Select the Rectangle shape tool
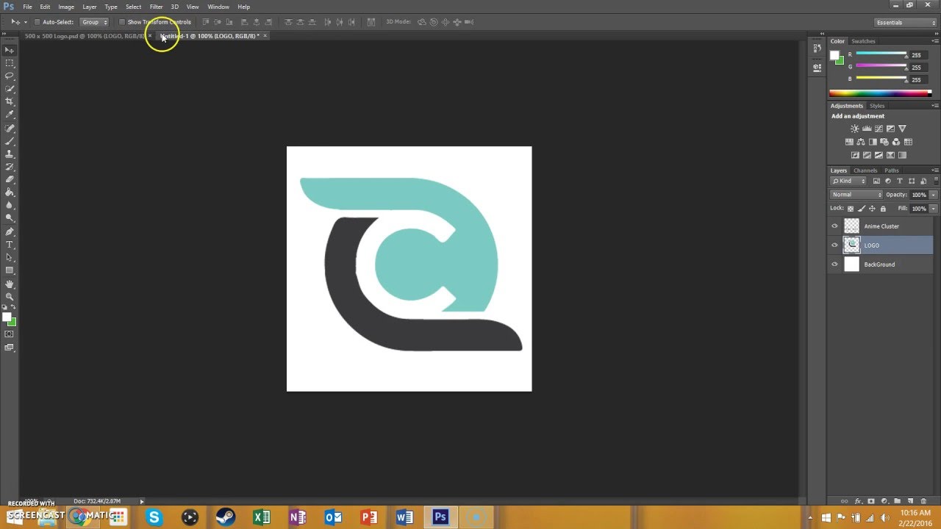Screen dimensions: 941x529 point(10,270)
